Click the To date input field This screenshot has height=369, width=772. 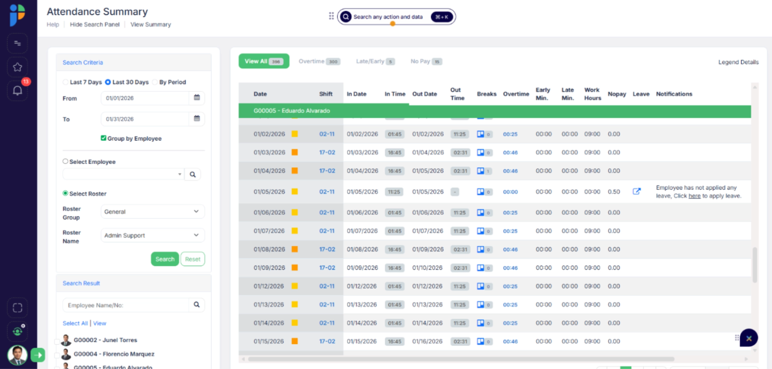click(x=145, y=119)
